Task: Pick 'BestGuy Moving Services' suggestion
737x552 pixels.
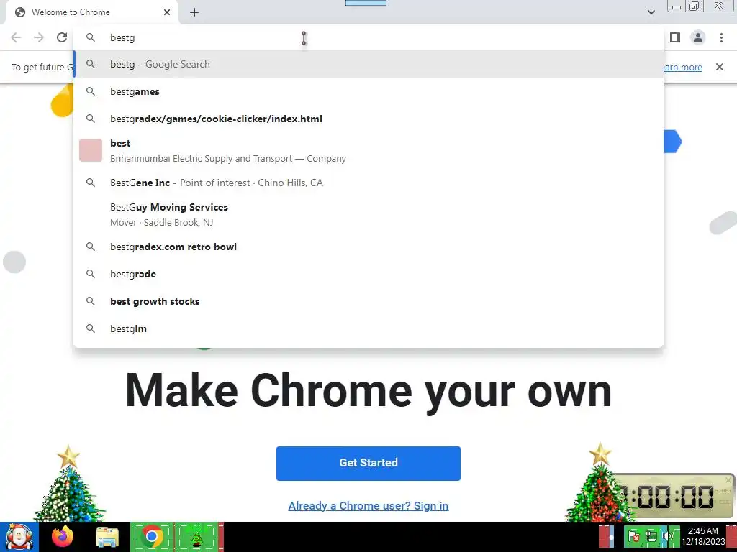Action: pyautogui.click(x=368, y=214)
